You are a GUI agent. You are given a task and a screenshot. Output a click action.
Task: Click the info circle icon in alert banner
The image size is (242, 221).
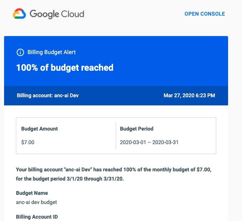pyautogui.click(x=20, y=52)
